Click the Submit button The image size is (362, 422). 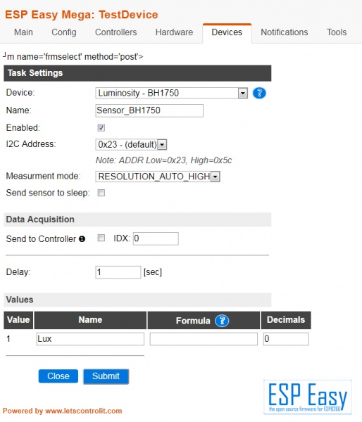click(x=106, y=376)
